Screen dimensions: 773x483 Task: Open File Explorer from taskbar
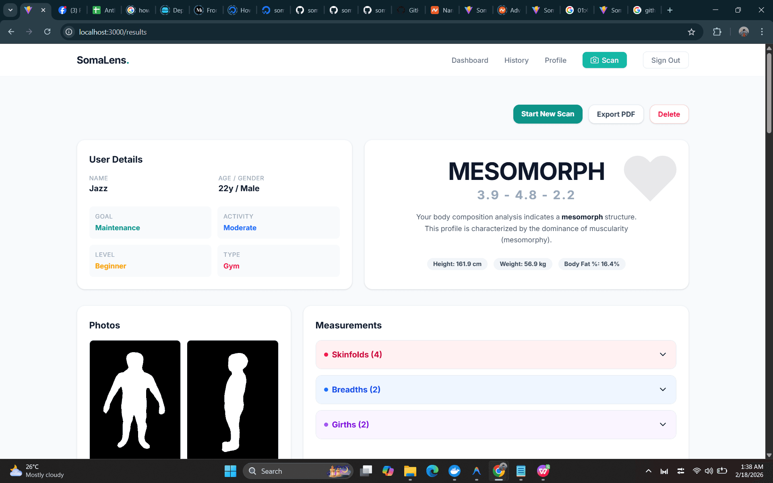point(410,471)
